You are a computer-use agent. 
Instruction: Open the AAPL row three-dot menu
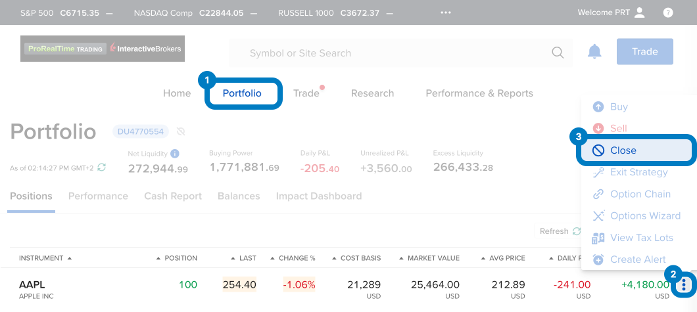pyautogui.click(x=685, y=284)
